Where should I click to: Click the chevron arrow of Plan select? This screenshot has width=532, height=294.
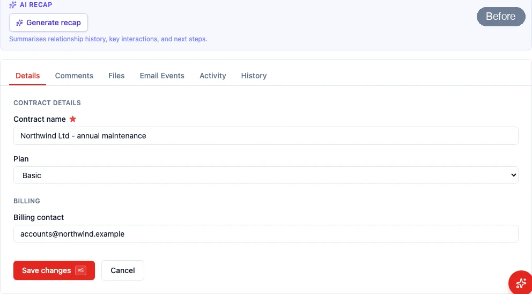(x=513, y=175)
